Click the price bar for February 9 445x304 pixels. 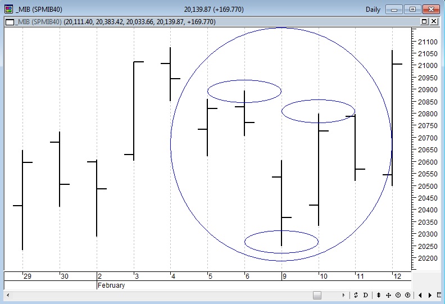pos(281,202)
